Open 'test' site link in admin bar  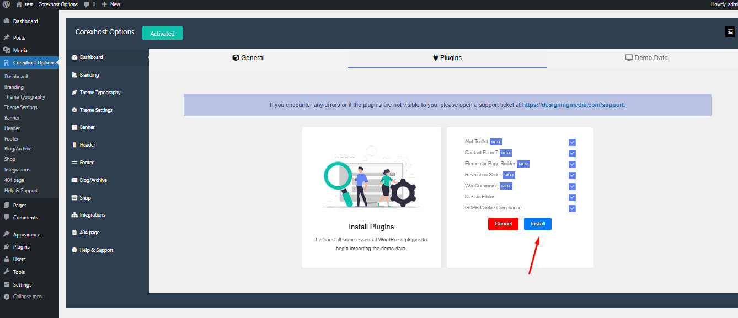[x=25, y=4]
